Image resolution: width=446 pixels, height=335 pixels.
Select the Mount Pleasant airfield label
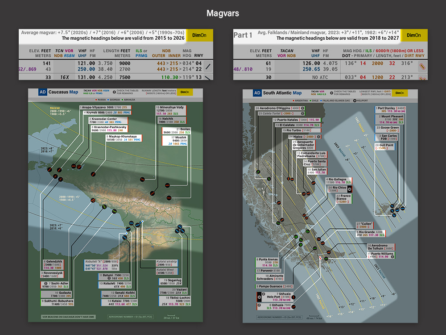pos(390,119)
